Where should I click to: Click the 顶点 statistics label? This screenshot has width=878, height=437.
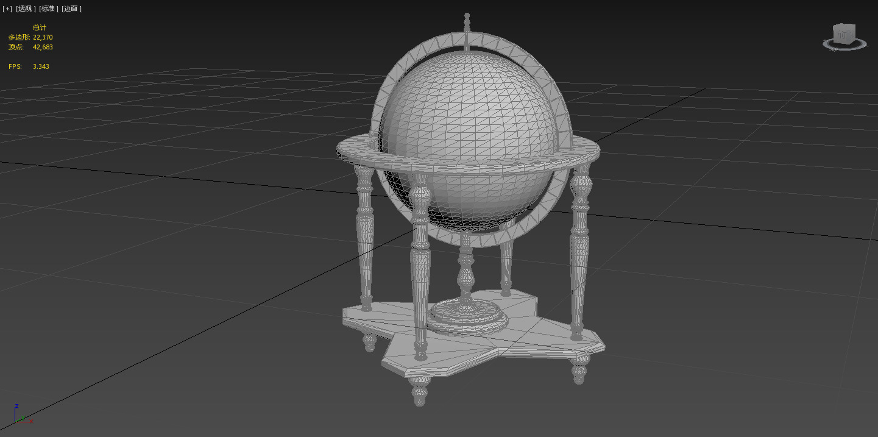click(x=15, y=47)
